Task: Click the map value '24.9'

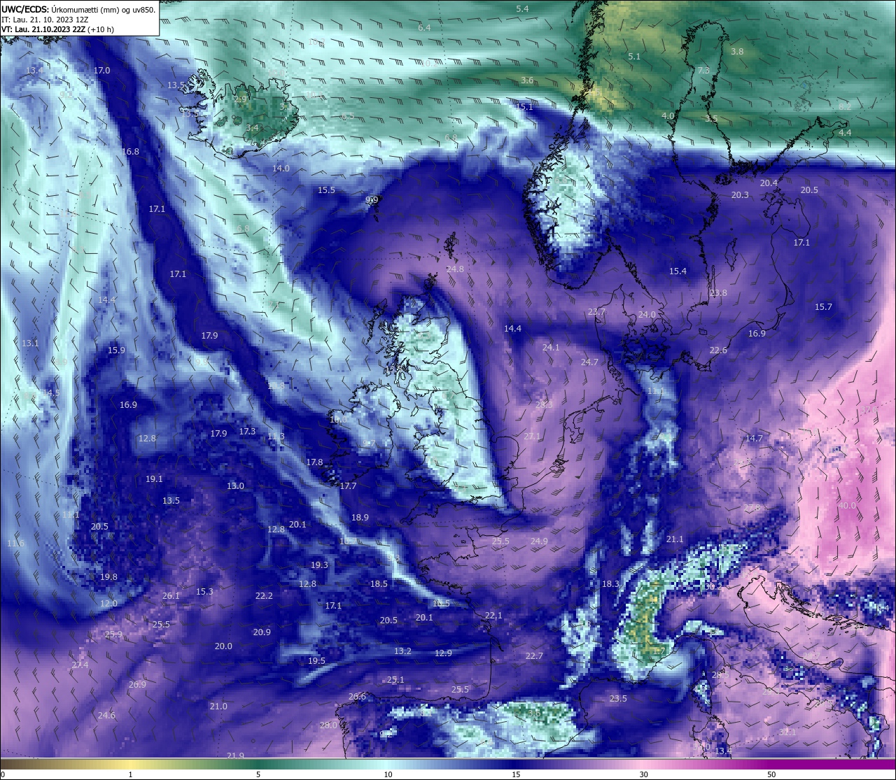Action: (539, 541)
